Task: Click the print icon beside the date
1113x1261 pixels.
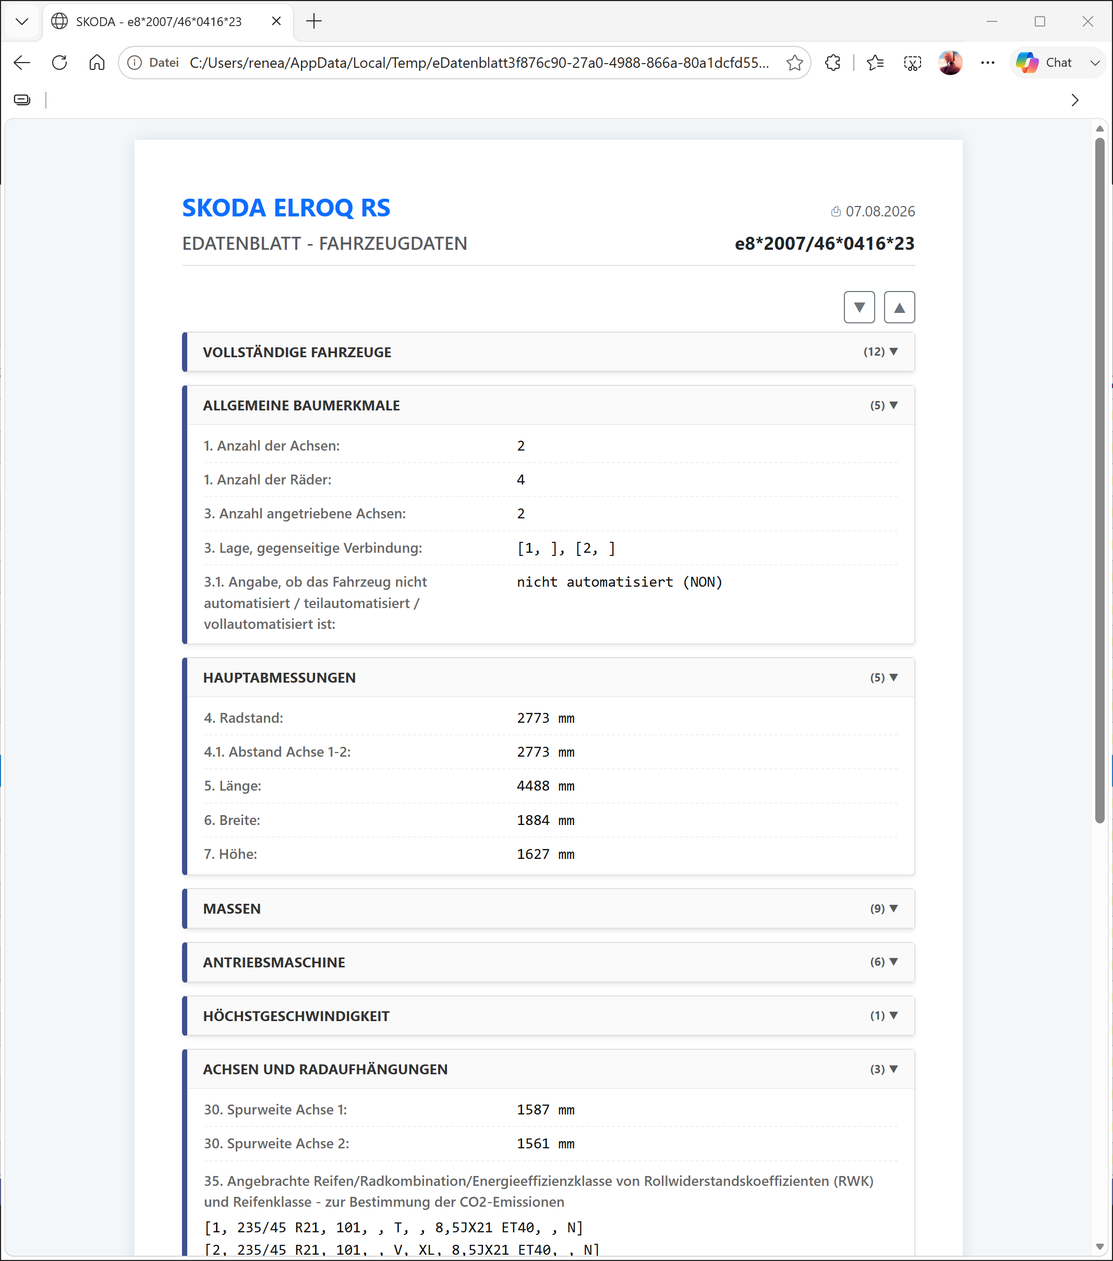Action: click(836, 212)
